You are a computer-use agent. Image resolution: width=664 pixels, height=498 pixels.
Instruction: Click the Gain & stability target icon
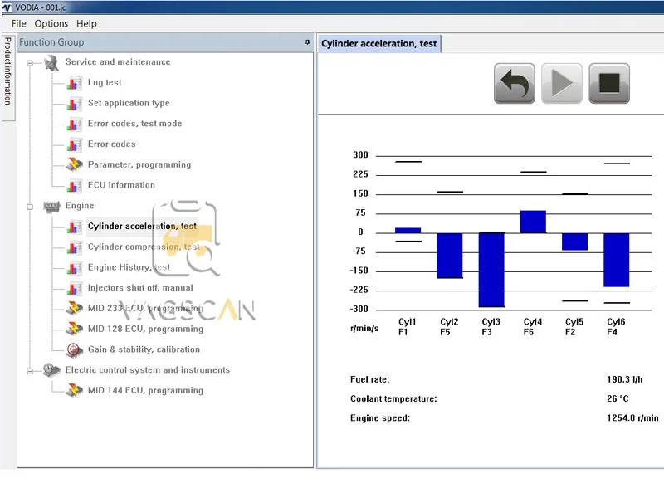click(x=74, y=349)
